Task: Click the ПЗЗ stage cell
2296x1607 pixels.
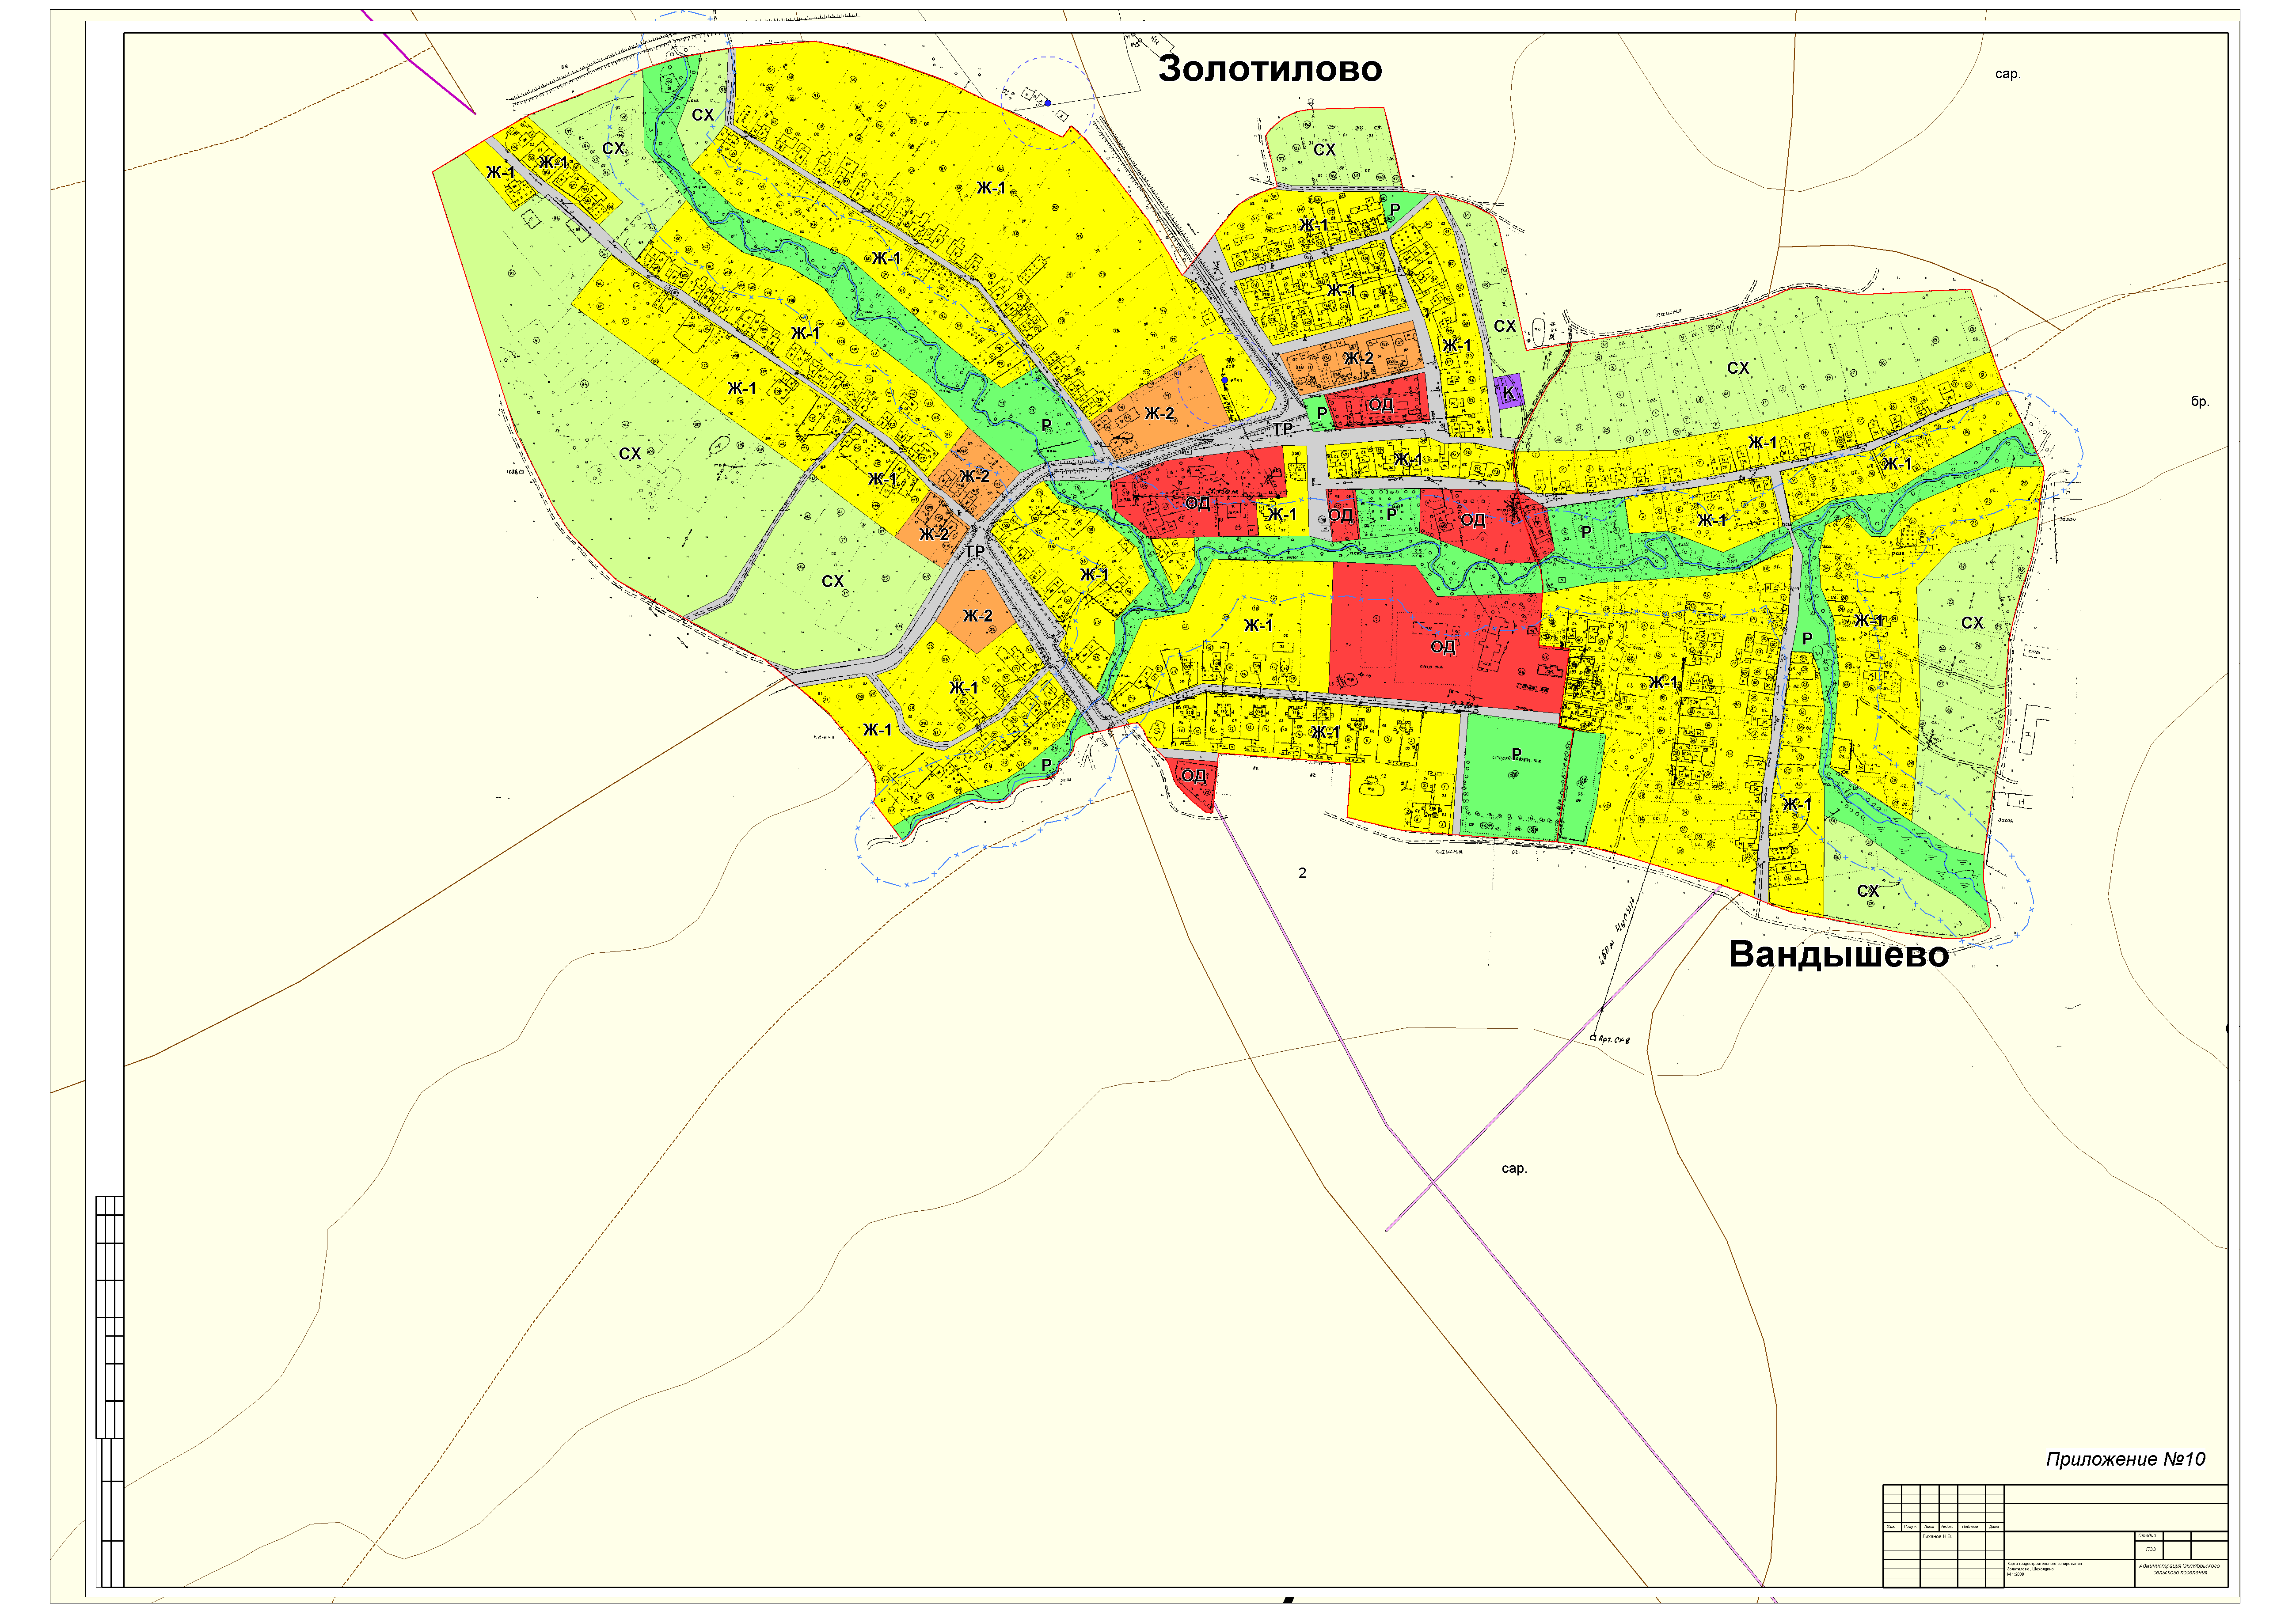Action: 2150,1550
